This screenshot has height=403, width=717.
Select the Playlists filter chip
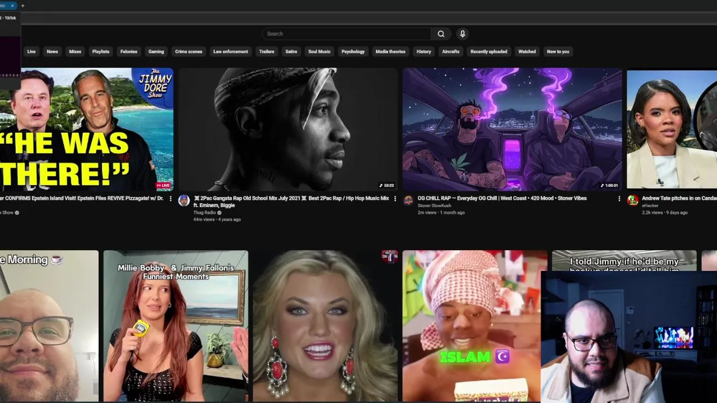101,51
